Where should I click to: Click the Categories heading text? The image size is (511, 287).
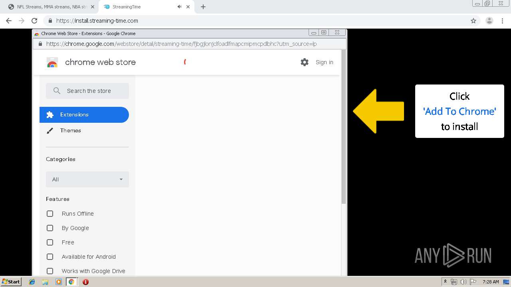tap(61, 159)
